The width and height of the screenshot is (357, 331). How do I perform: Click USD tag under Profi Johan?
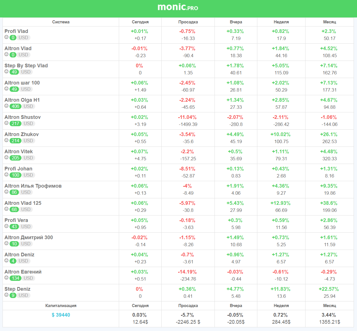coord(28,175)
